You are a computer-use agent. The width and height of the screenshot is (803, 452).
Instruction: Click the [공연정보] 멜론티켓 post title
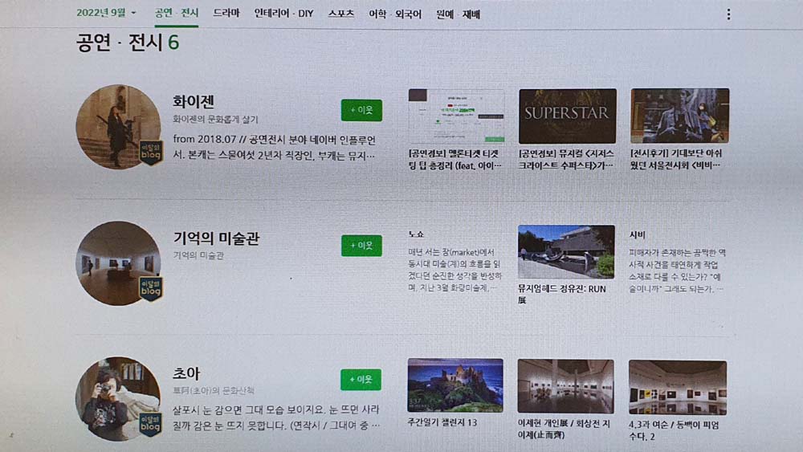(454, 159)
